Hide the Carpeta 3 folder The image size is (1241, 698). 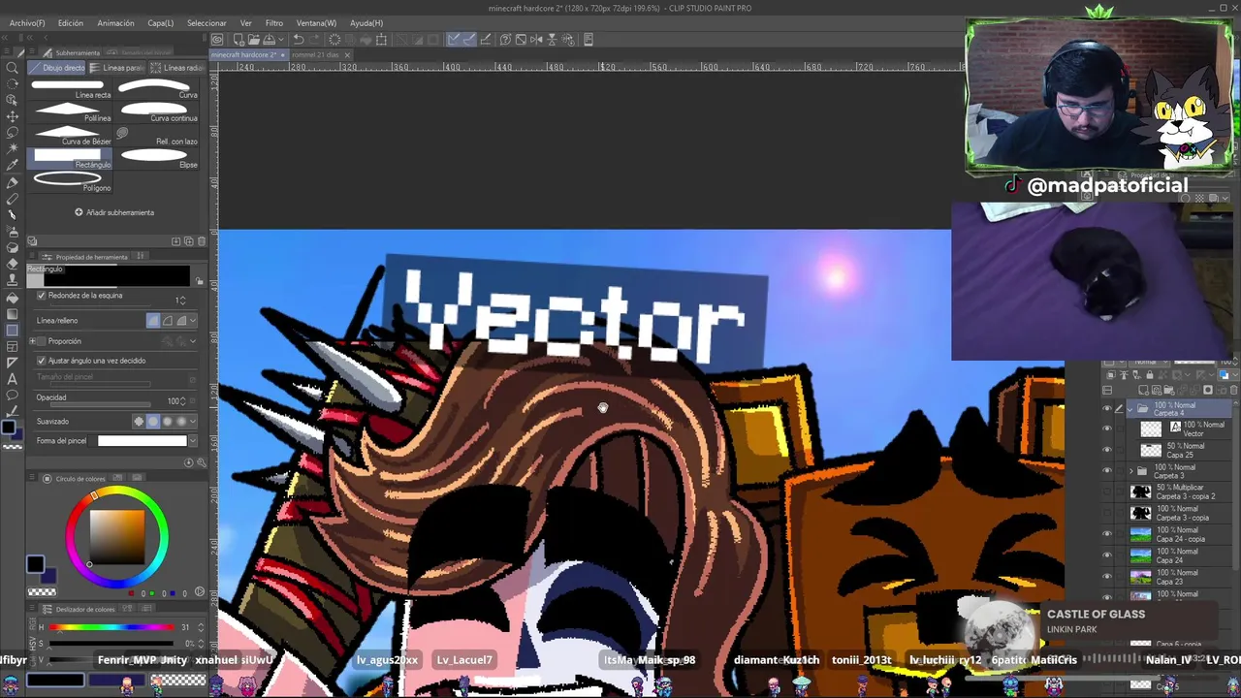click(x=1107, y=471)
